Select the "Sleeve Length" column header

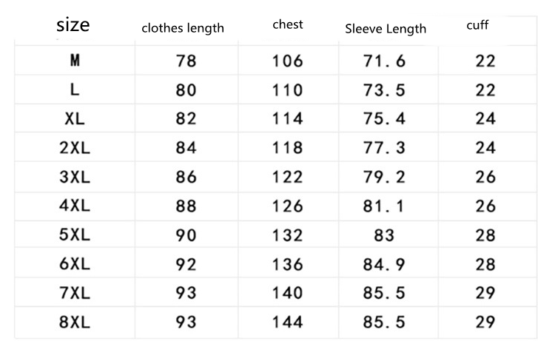click(x=386, y=29)
